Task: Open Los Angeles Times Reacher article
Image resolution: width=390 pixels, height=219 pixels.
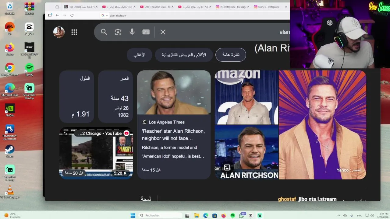Action: (x=174, y=125)
